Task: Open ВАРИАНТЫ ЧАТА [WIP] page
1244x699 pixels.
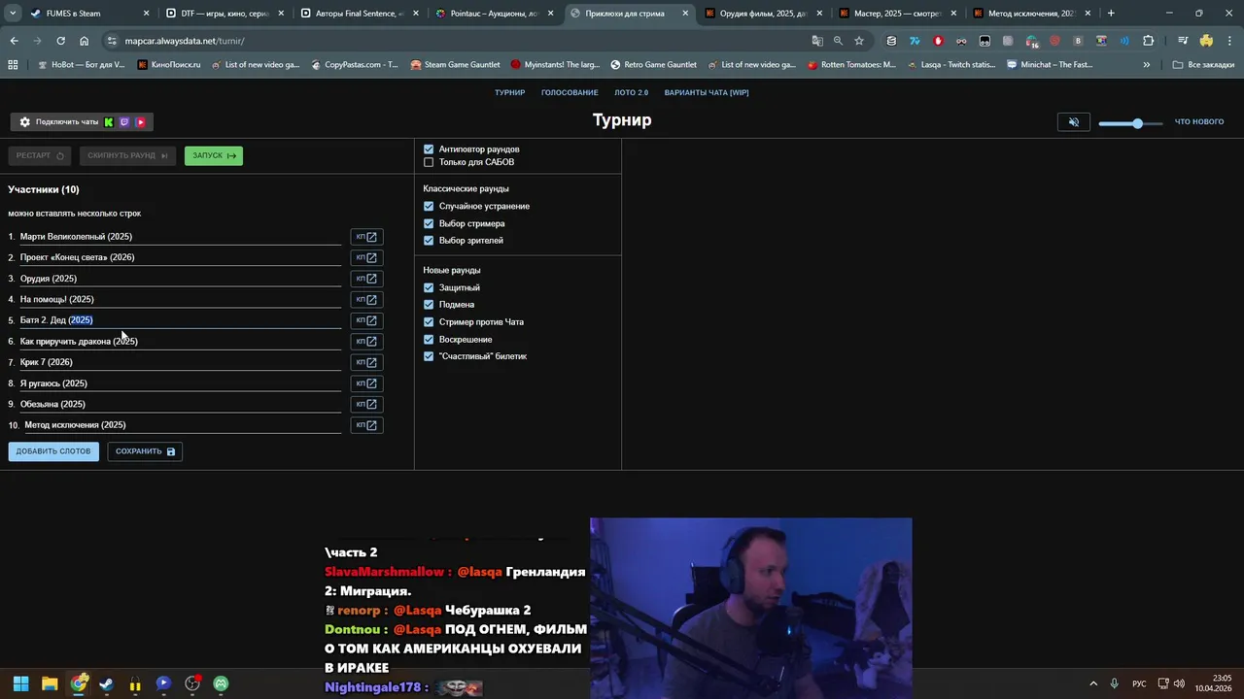Action: click(707, 92)
